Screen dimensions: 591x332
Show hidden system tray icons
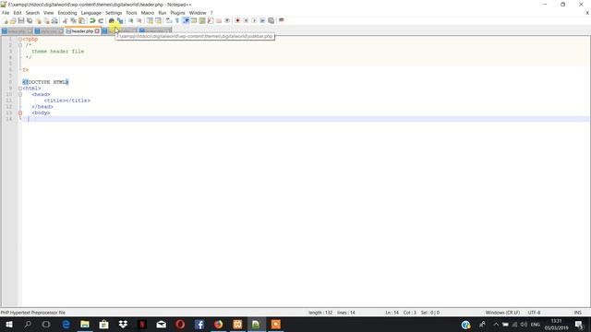tap(496, 325)
